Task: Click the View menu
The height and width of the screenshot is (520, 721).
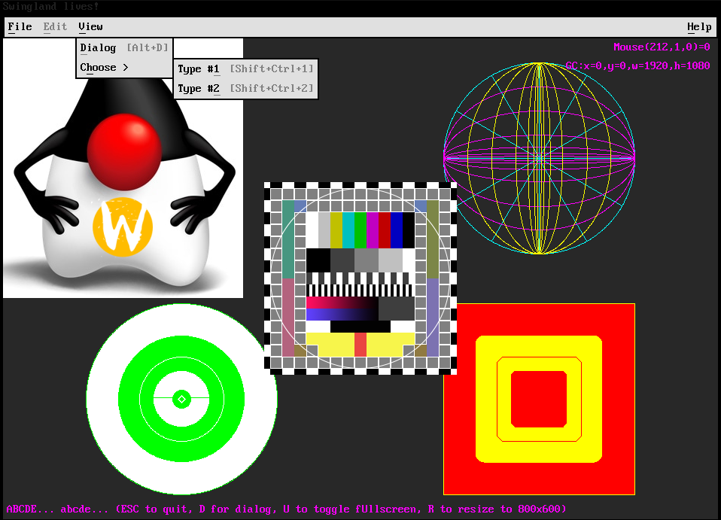Action: 90,26
